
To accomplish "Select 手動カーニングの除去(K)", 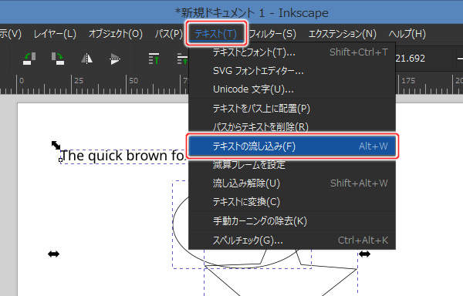I will (292, 220).
